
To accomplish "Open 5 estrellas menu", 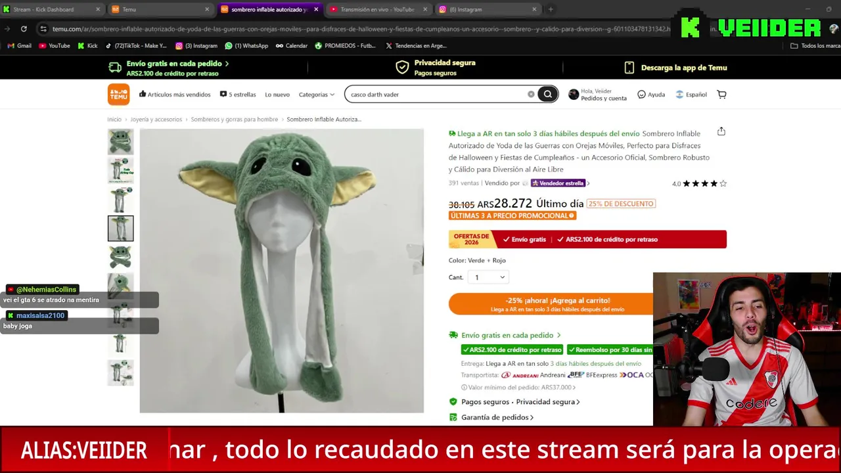I will tap(238, 95).
